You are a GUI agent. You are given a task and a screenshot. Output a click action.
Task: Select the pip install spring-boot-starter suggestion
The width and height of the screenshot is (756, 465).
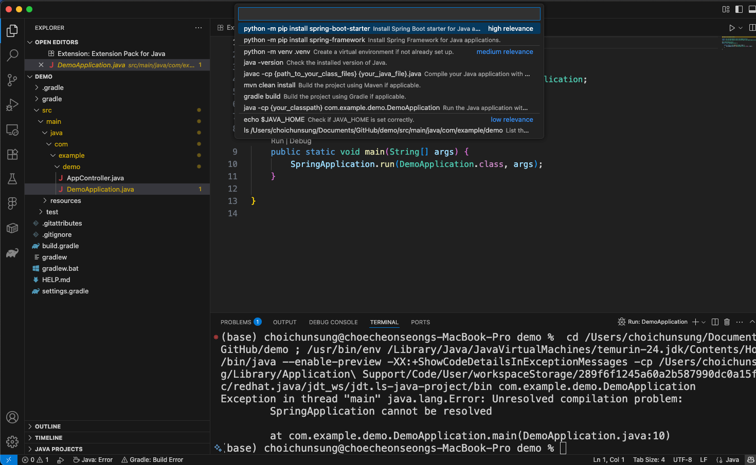(x=389, y=29)
